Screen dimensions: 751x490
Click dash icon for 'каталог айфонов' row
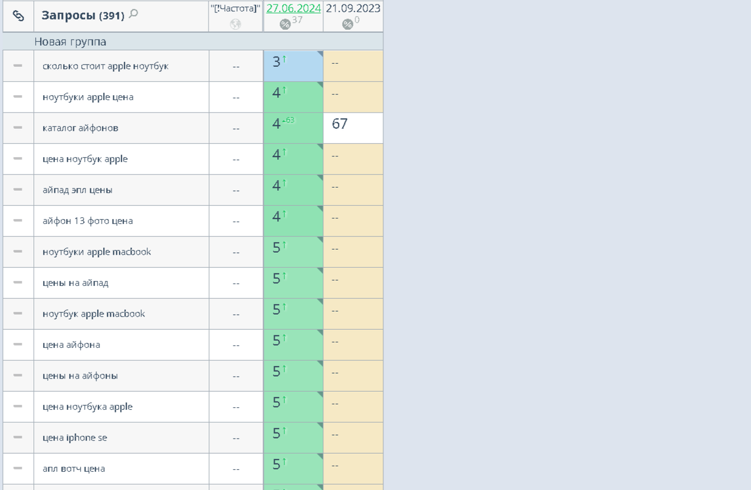pyautogui.click(x=18, y=128)
